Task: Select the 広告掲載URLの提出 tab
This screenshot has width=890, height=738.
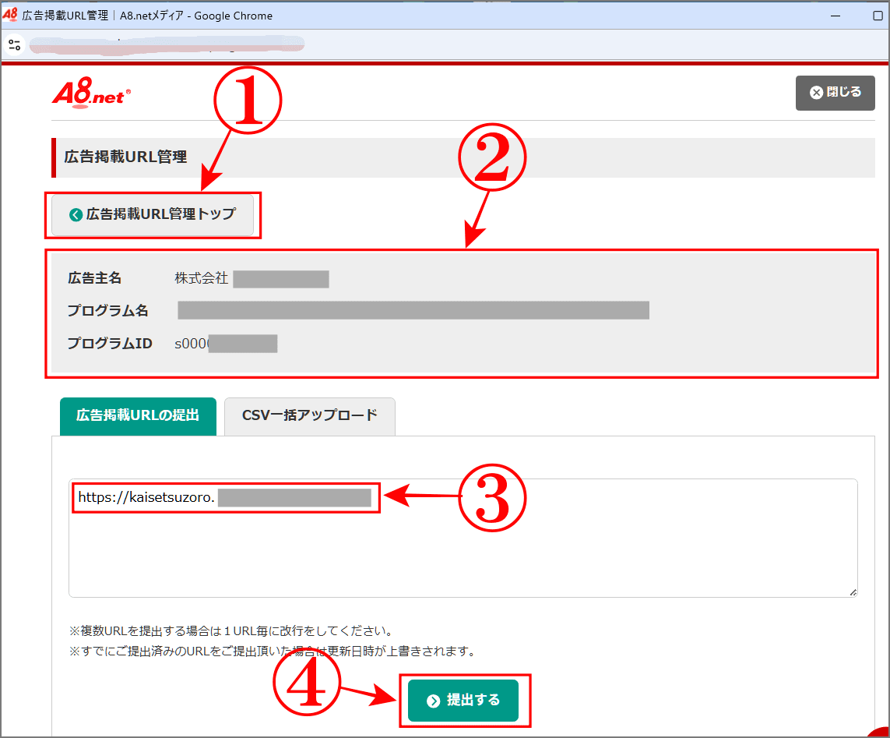Action: (138, 416)
